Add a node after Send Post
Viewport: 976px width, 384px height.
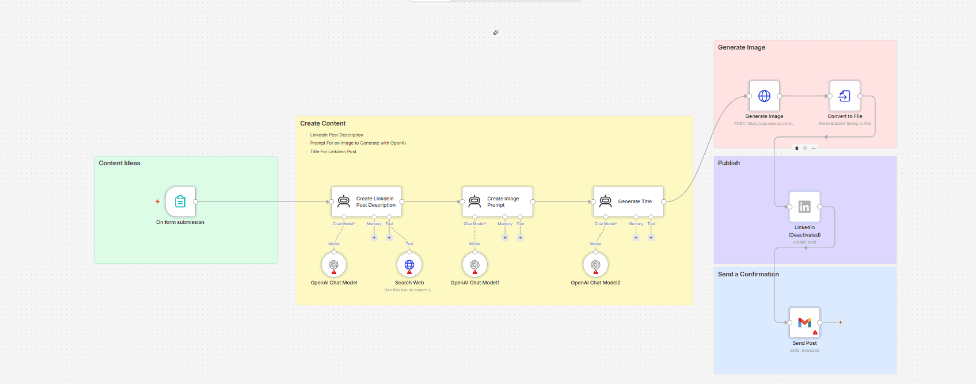click(x=840, y=322)
